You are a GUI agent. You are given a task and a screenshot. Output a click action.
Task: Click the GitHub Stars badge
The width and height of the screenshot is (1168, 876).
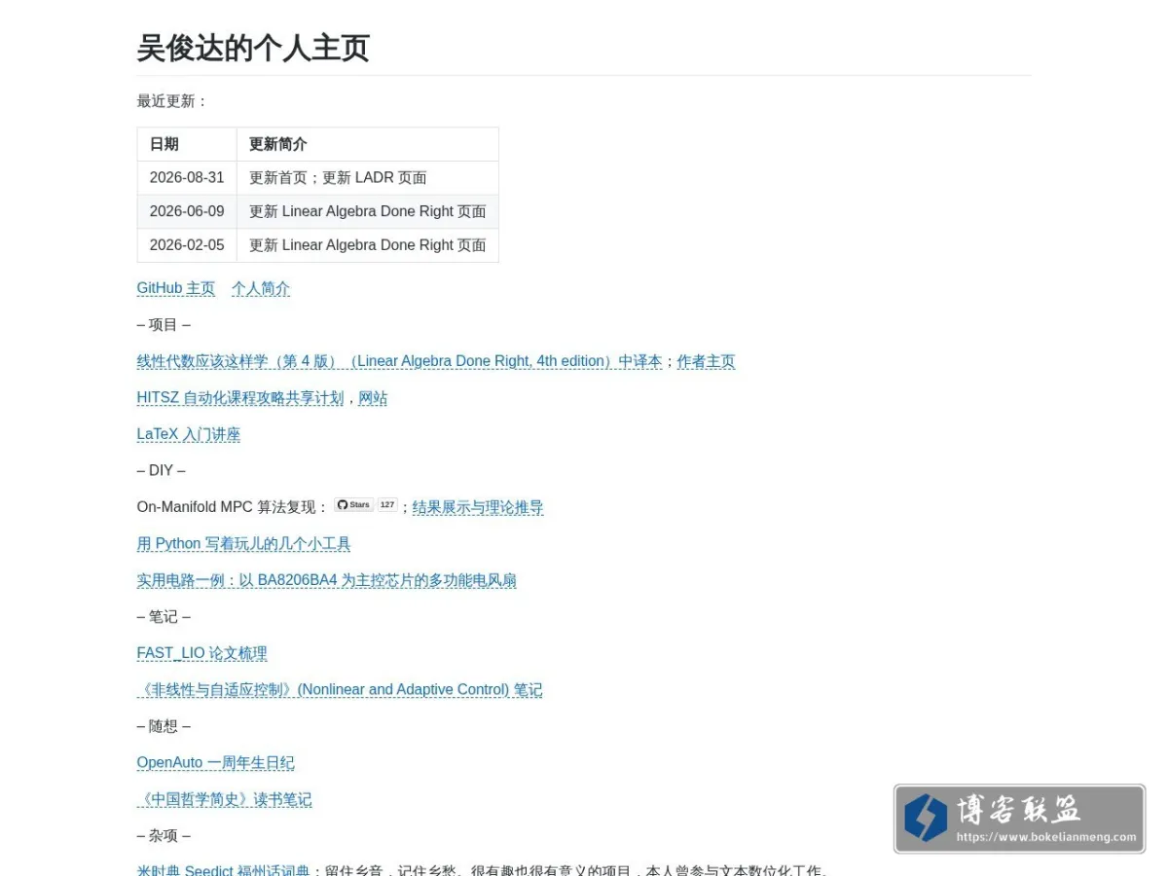coord(353,505)
